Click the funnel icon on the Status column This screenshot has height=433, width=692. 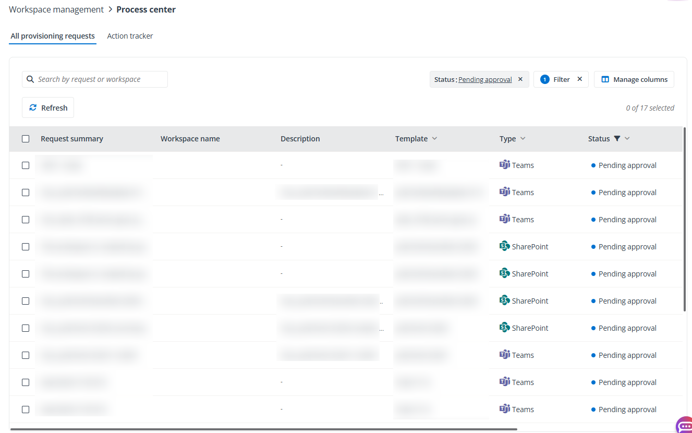618,138
